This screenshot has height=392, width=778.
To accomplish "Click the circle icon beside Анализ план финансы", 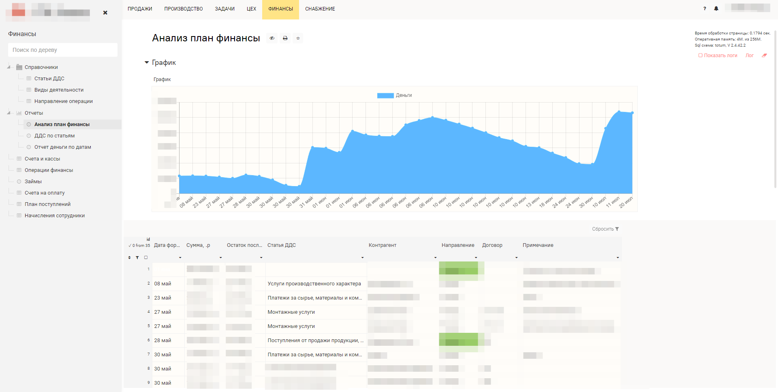I will 29,124.
